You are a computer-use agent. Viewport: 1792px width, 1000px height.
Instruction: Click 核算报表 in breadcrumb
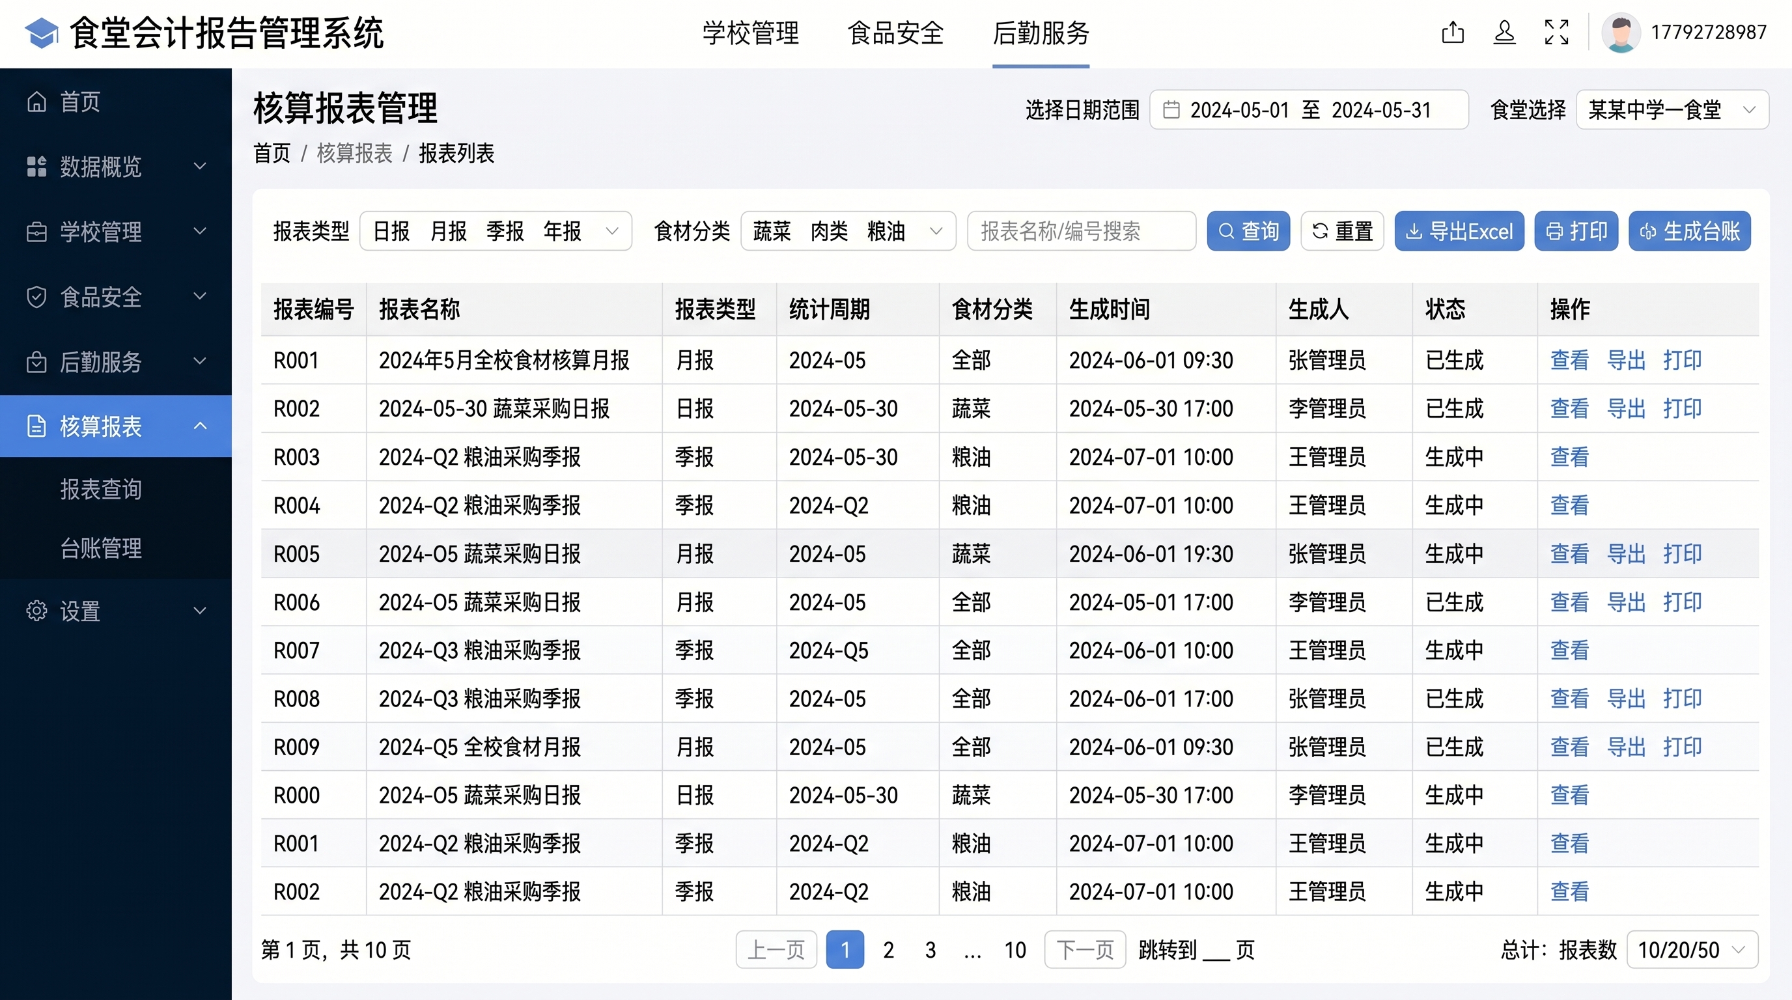pos(355,154)
